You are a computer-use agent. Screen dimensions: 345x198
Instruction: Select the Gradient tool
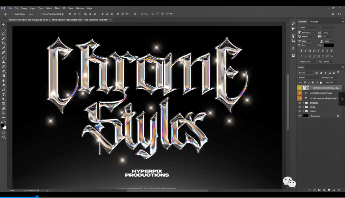pyautogui.click(x=3, y=76)
